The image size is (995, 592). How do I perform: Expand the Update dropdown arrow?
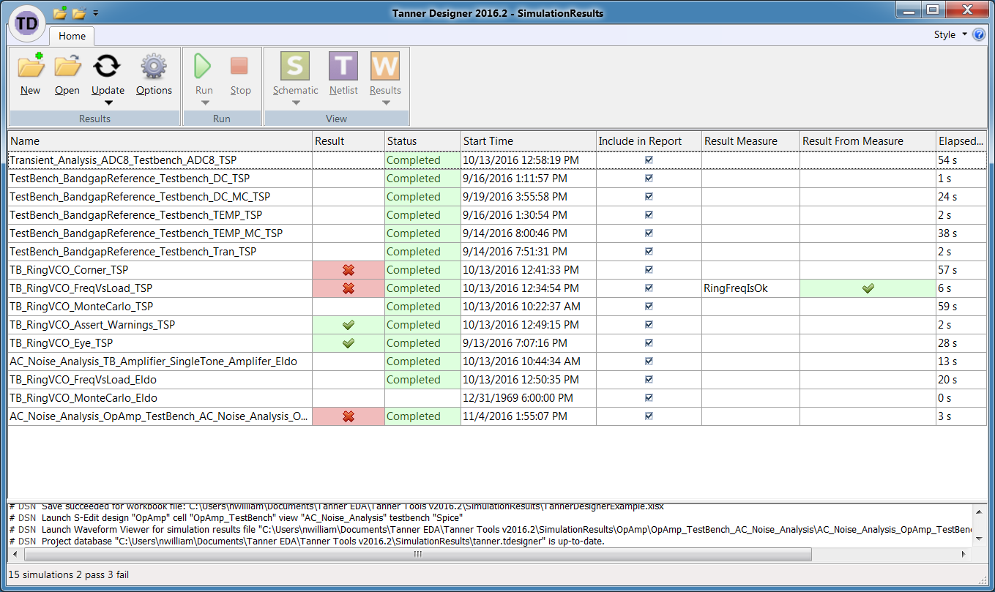coord(108,103)
